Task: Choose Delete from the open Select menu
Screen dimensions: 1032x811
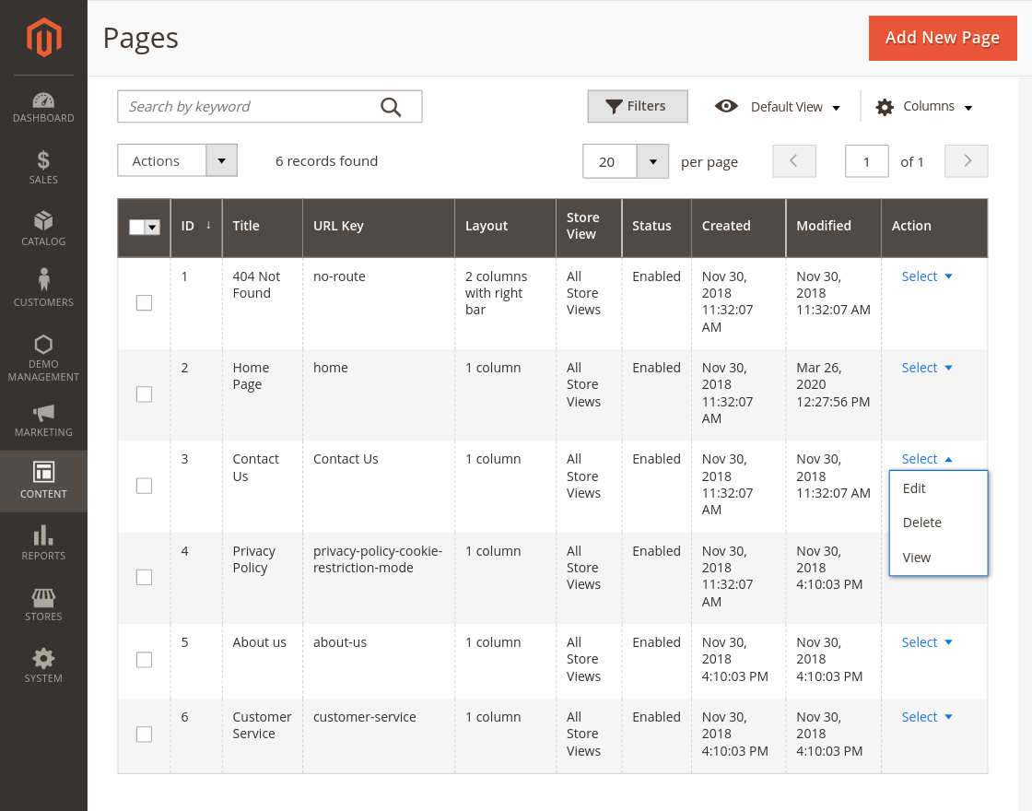Action: [x=921, y=523]
